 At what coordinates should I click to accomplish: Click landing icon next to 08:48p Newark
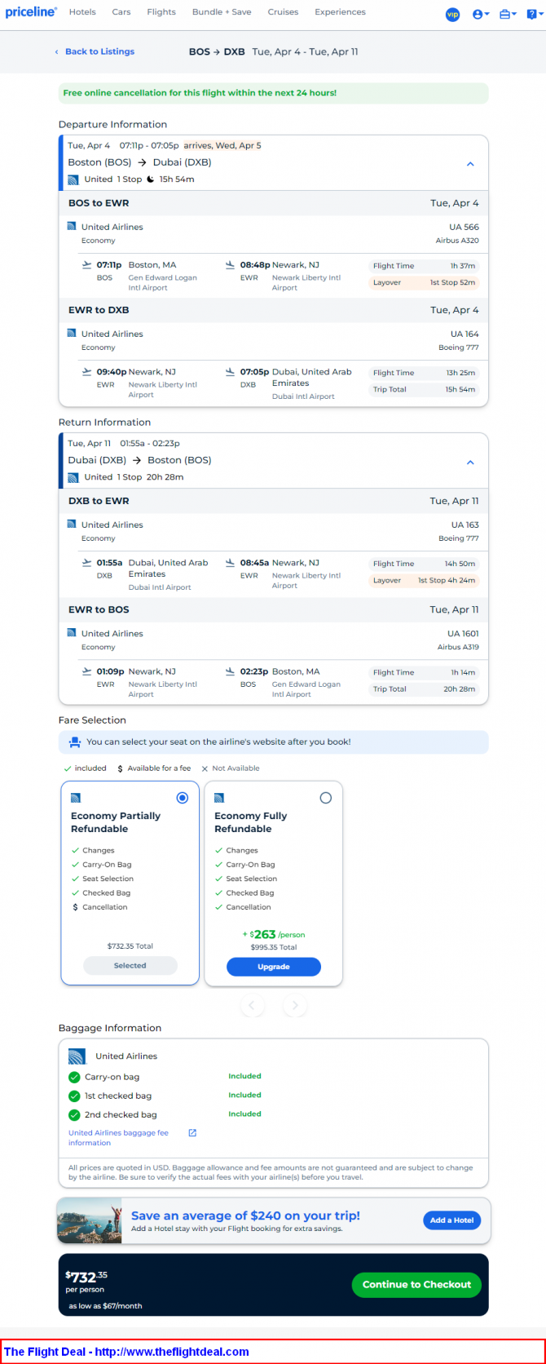[x=231, y=265]
